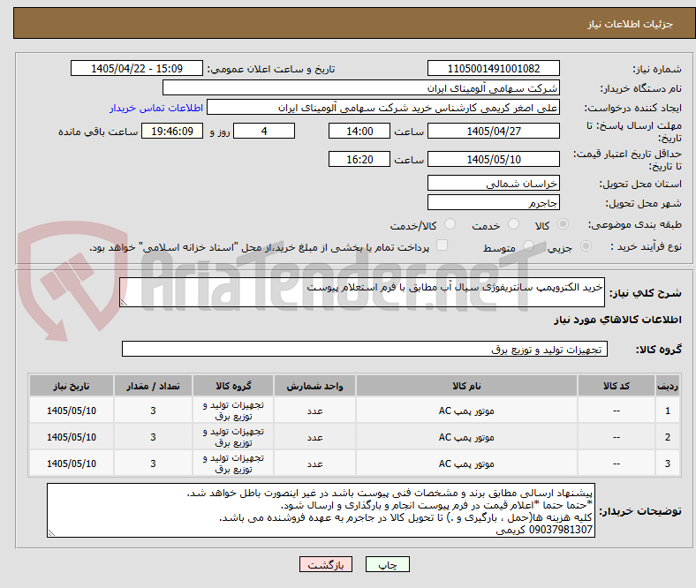
Task: Click the response deadline date 1405/04/27 field
Action: 494,131
